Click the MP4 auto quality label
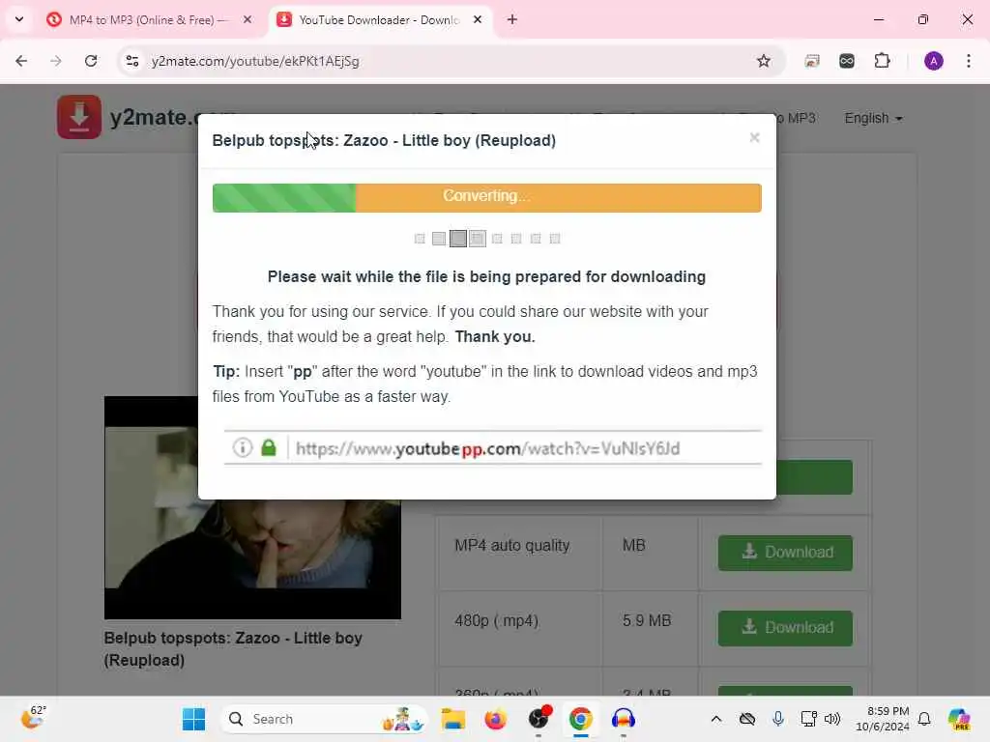This screenshot has height=742, width=990. 512,545
